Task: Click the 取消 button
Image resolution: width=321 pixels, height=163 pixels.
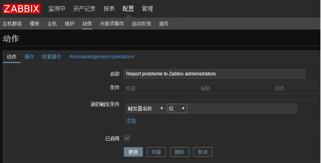Action: [x=203, y=152]
